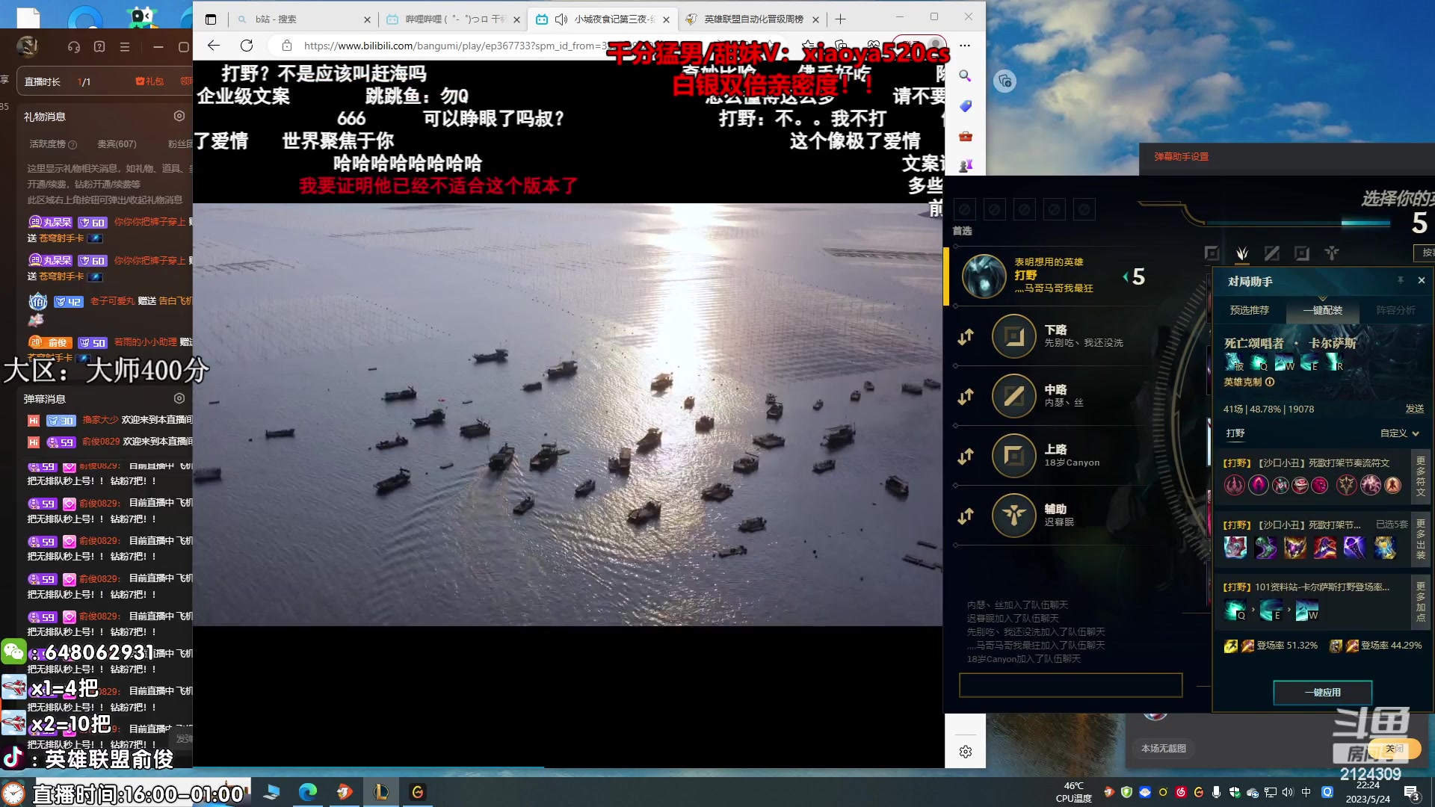Switch to the 小城夜食记第三夜 tab
Image resolution: width=1435 pixels, height=807 pixels.
pyautogui.click(x=602, y=19)
